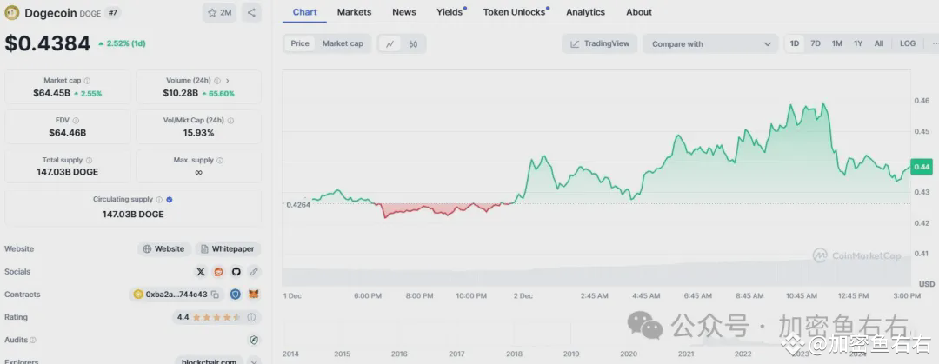Click the 0.4264 opening price label
939x364 pixels.
[x=296, y=205]
